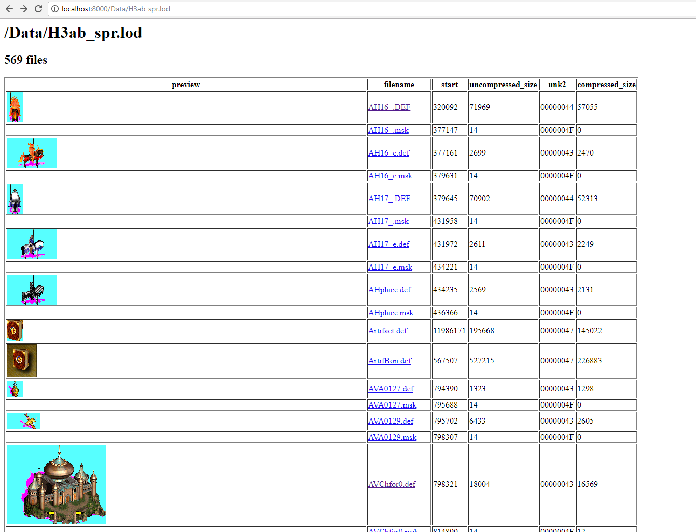Click the unk2 column header

tap(557, 85)
